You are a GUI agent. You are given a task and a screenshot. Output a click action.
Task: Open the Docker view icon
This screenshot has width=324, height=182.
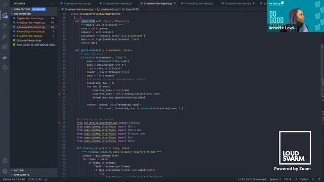5,58
